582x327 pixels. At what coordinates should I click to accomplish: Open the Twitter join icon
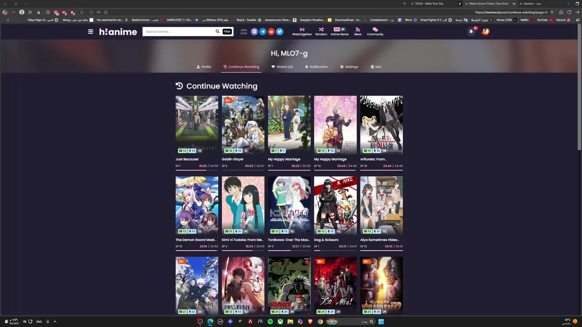(x=280, y=31)
